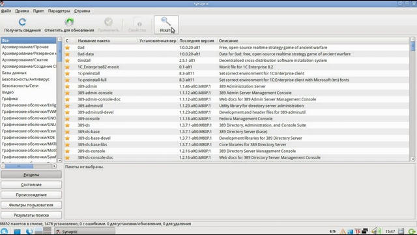Select the 0ad-data package row
The image size is (417, 235).
pos(237,54)
